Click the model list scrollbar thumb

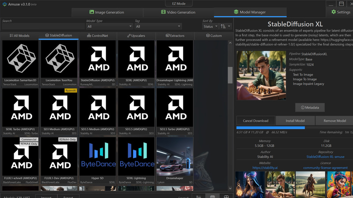[x=230, y=75]
